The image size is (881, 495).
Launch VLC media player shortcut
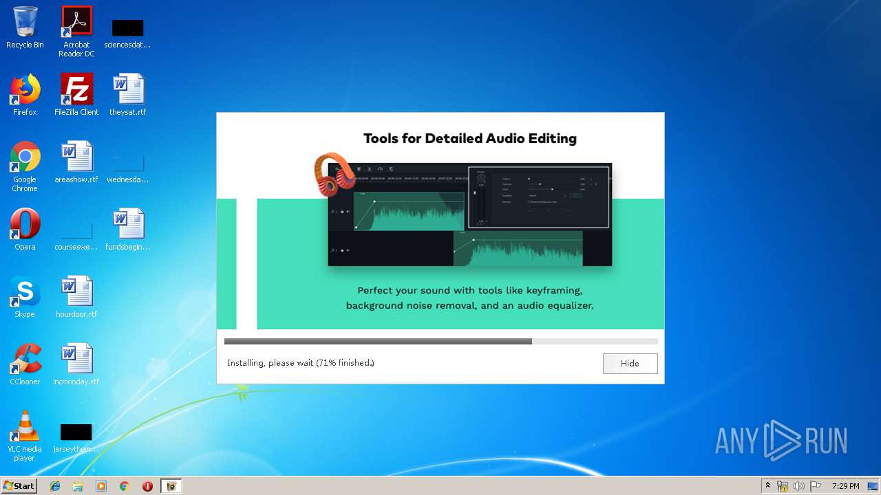point(25,436)
